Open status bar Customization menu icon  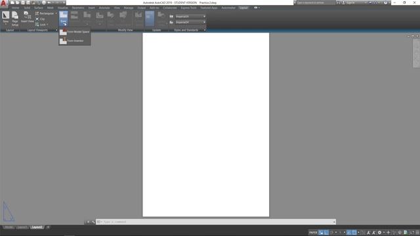coord(417,233)
